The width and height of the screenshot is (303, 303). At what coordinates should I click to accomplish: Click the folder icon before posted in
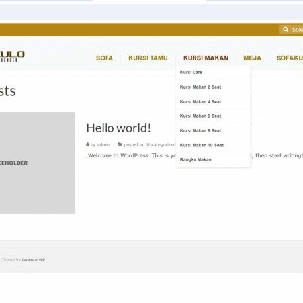tap(120, 144)
